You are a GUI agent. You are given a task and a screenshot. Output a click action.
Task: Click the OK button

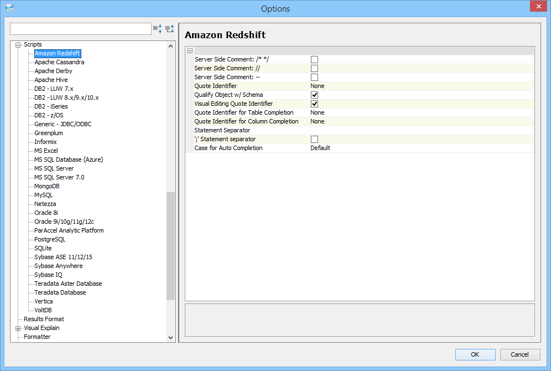pyautogui.click(x=475, y=354)
